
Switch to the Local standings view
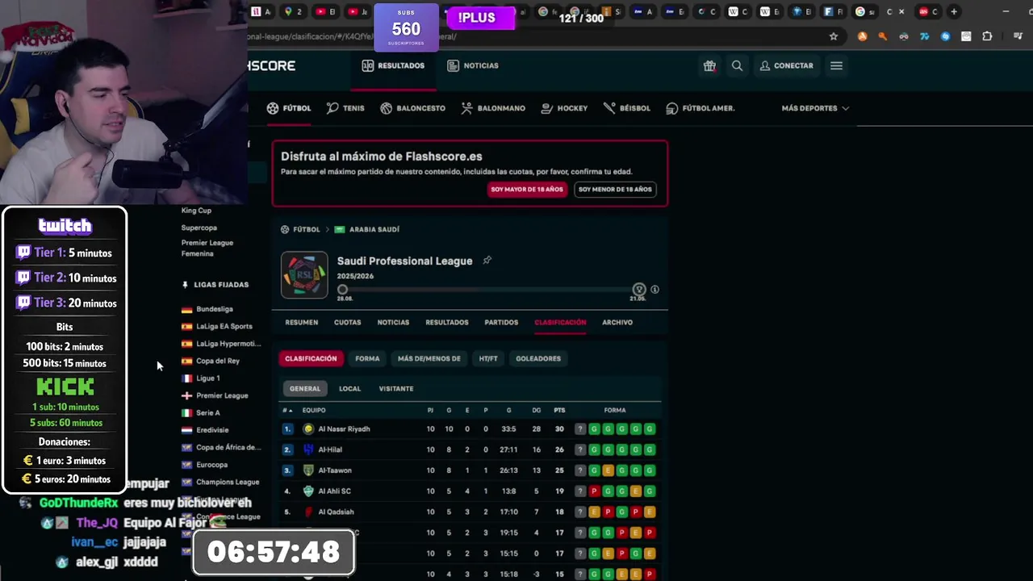point(350,389)
